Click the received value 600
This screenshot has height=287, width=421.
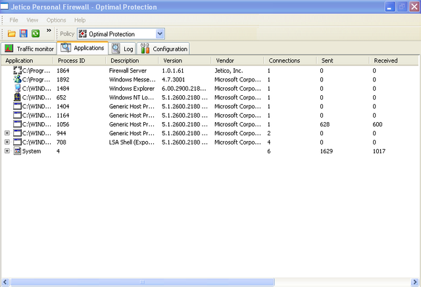click(x=378, y=124)
